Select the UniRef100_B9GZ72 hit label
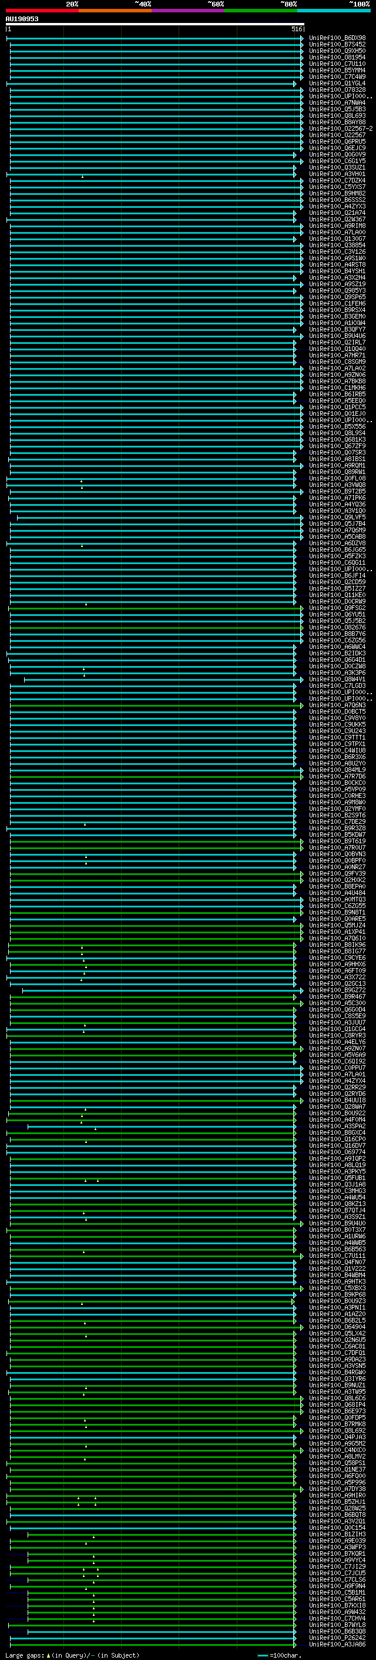376x1660 pixels. coord(337,990)
